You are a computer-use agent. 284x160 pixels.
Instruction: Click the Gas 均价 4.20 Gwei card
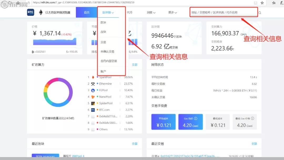click(191, 122)
